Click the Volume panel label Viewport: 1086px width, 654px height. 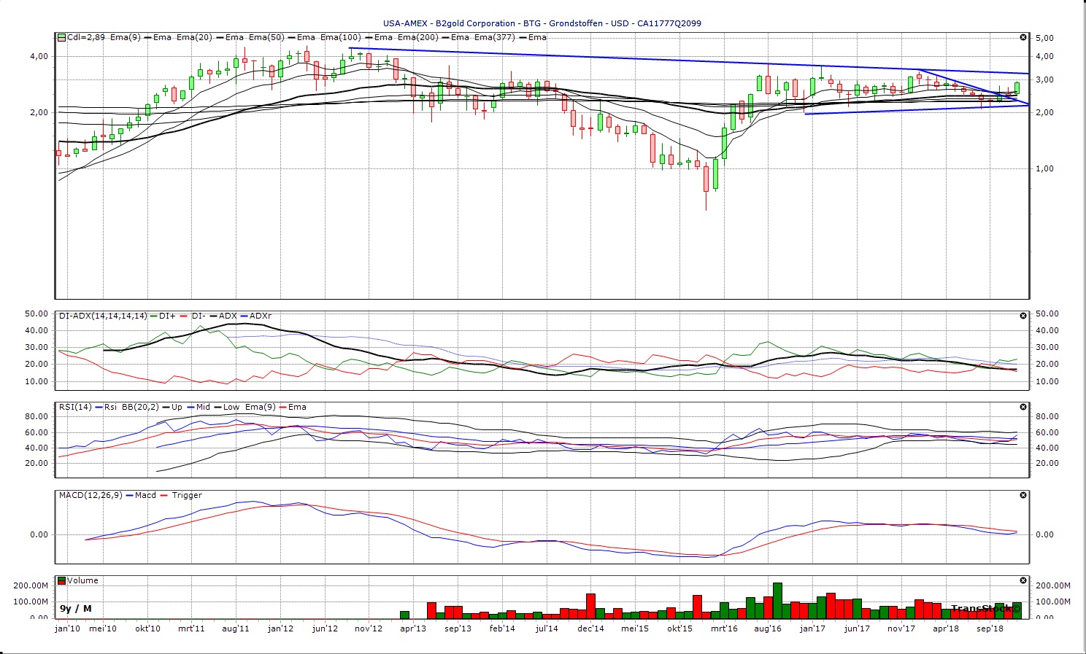[x=82, y=580]
